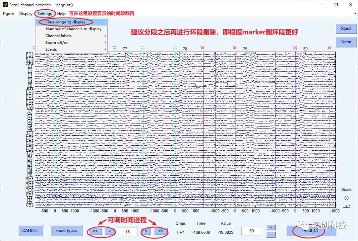Open the Settings menu
This screenshot has width=358, height=241.
tap(45, 14)
